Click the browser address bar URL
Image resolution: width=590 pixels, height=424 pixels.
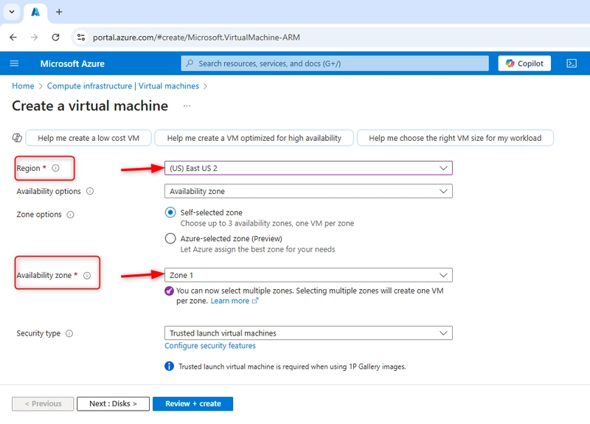(196, 38)
